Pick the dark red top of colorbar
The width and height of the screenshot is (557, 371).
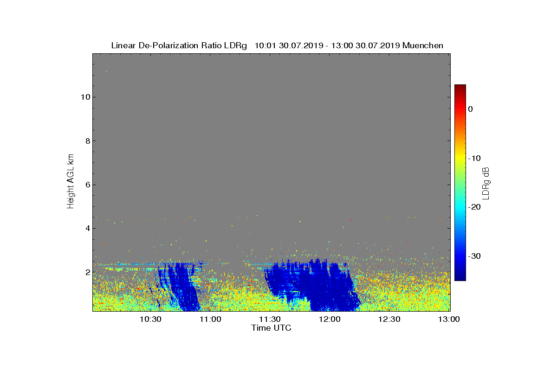[x=460, y=87]
